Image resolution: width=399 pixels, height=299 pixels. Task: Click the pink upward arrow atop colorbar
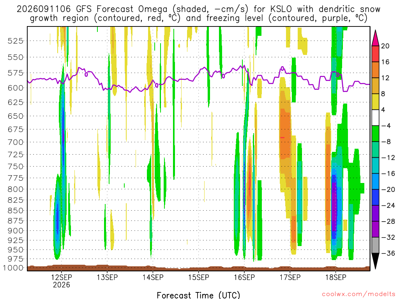375,38
